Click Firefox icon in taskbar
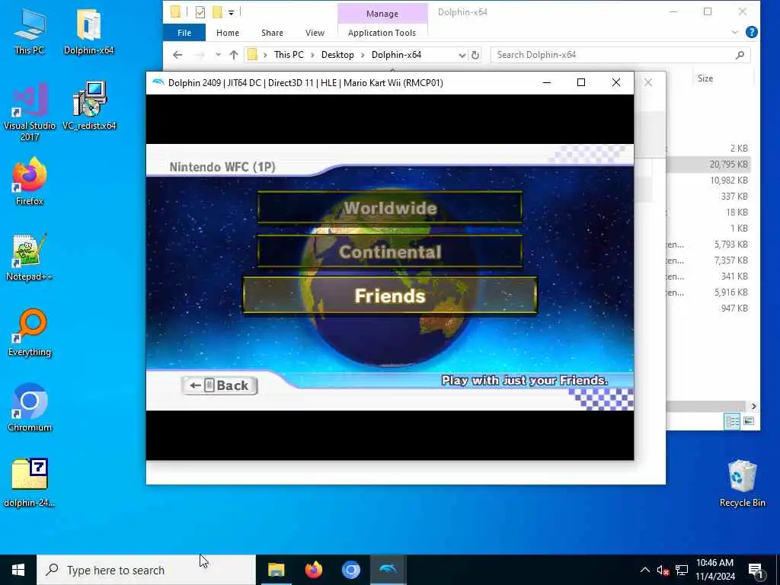The height and width of the screenshot is (585, 780). coord(313,570)
